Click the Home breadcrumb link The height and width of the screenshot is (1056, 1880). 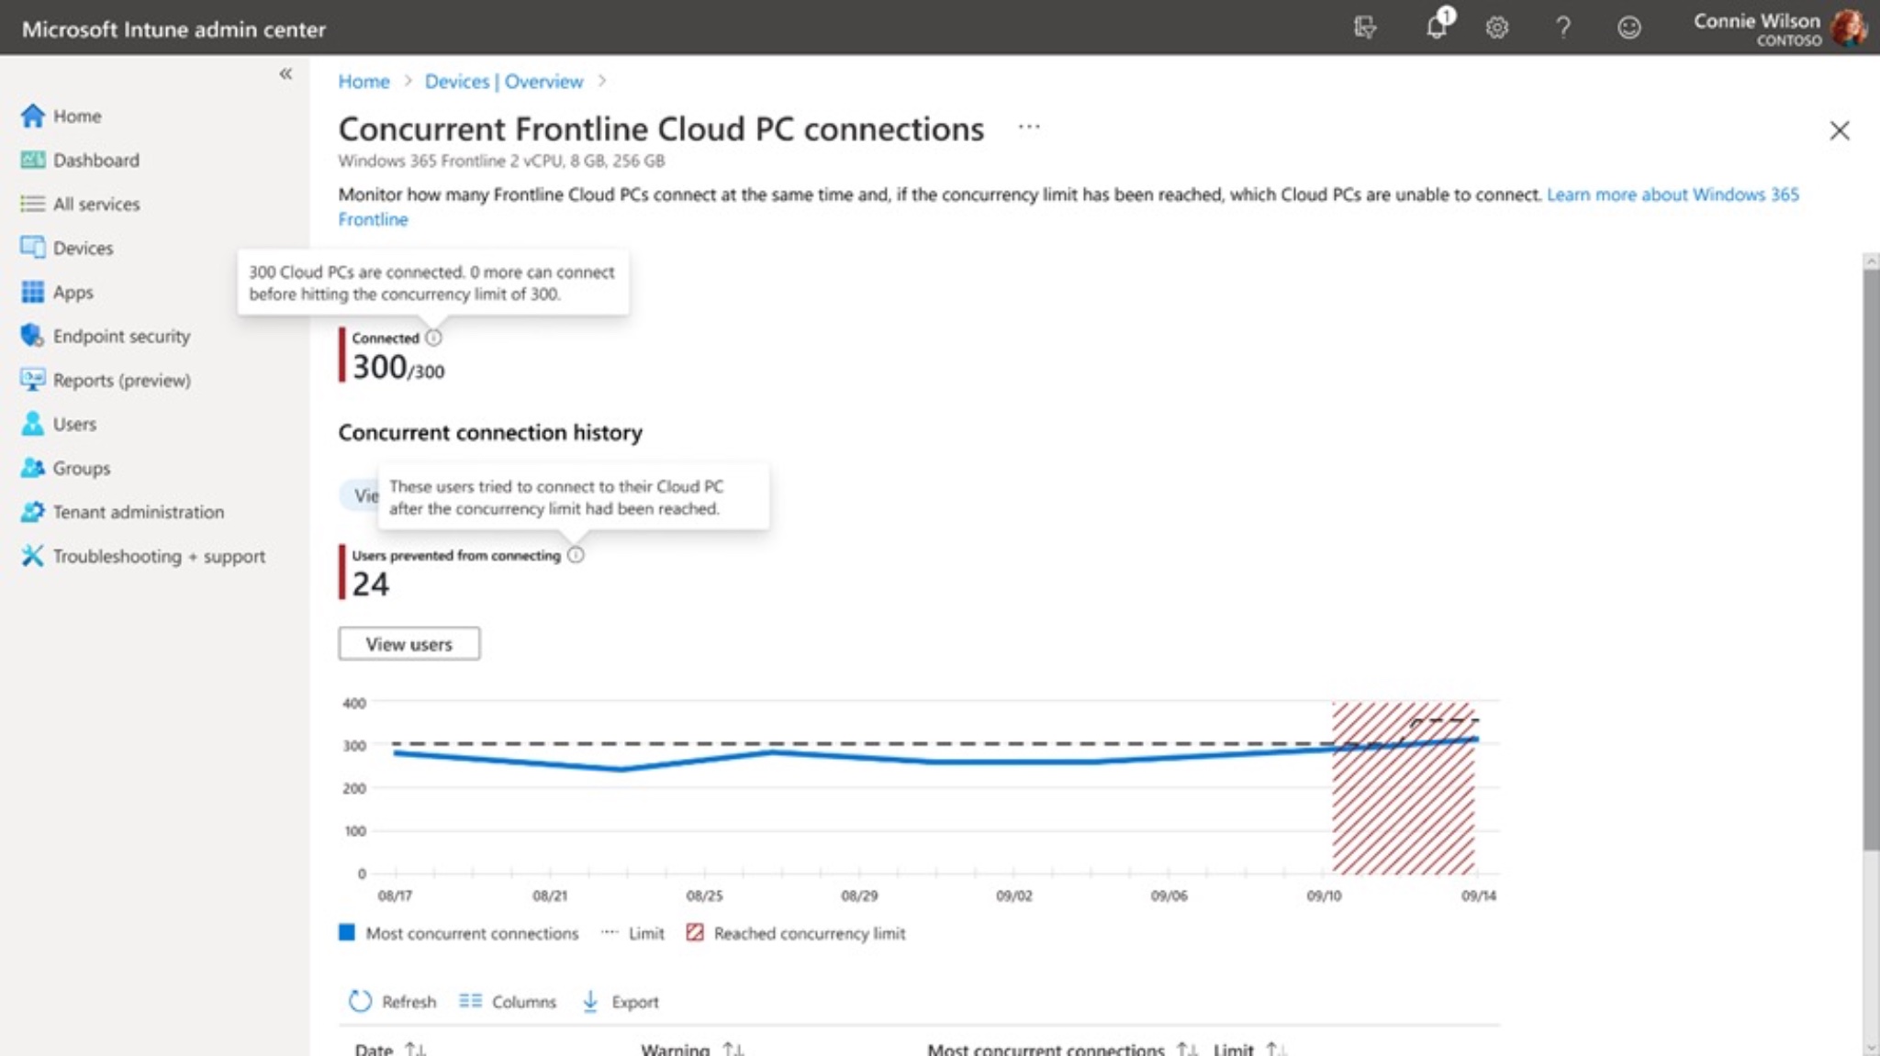tap(364, 82)
